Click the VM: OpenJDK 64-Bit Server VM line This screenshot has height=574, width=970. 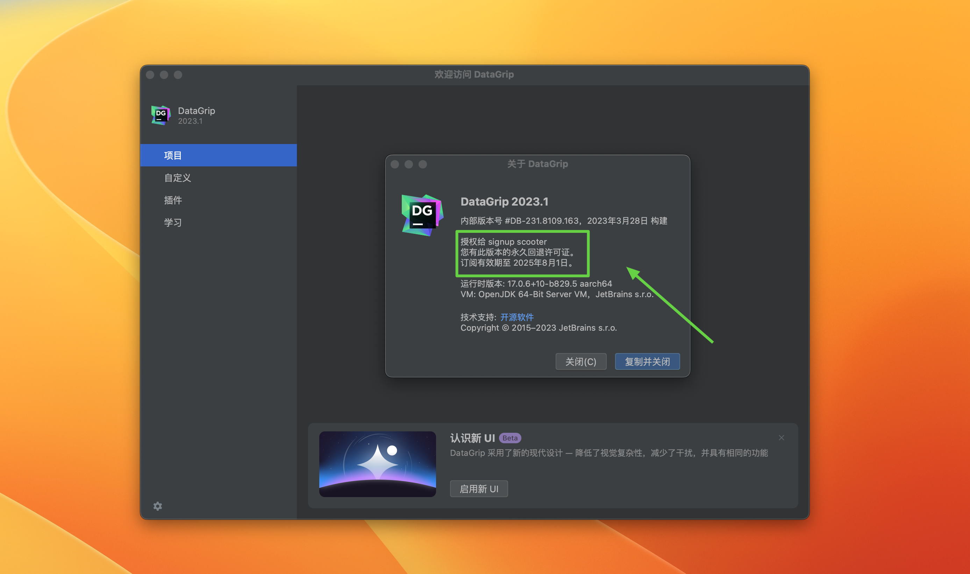557,294
